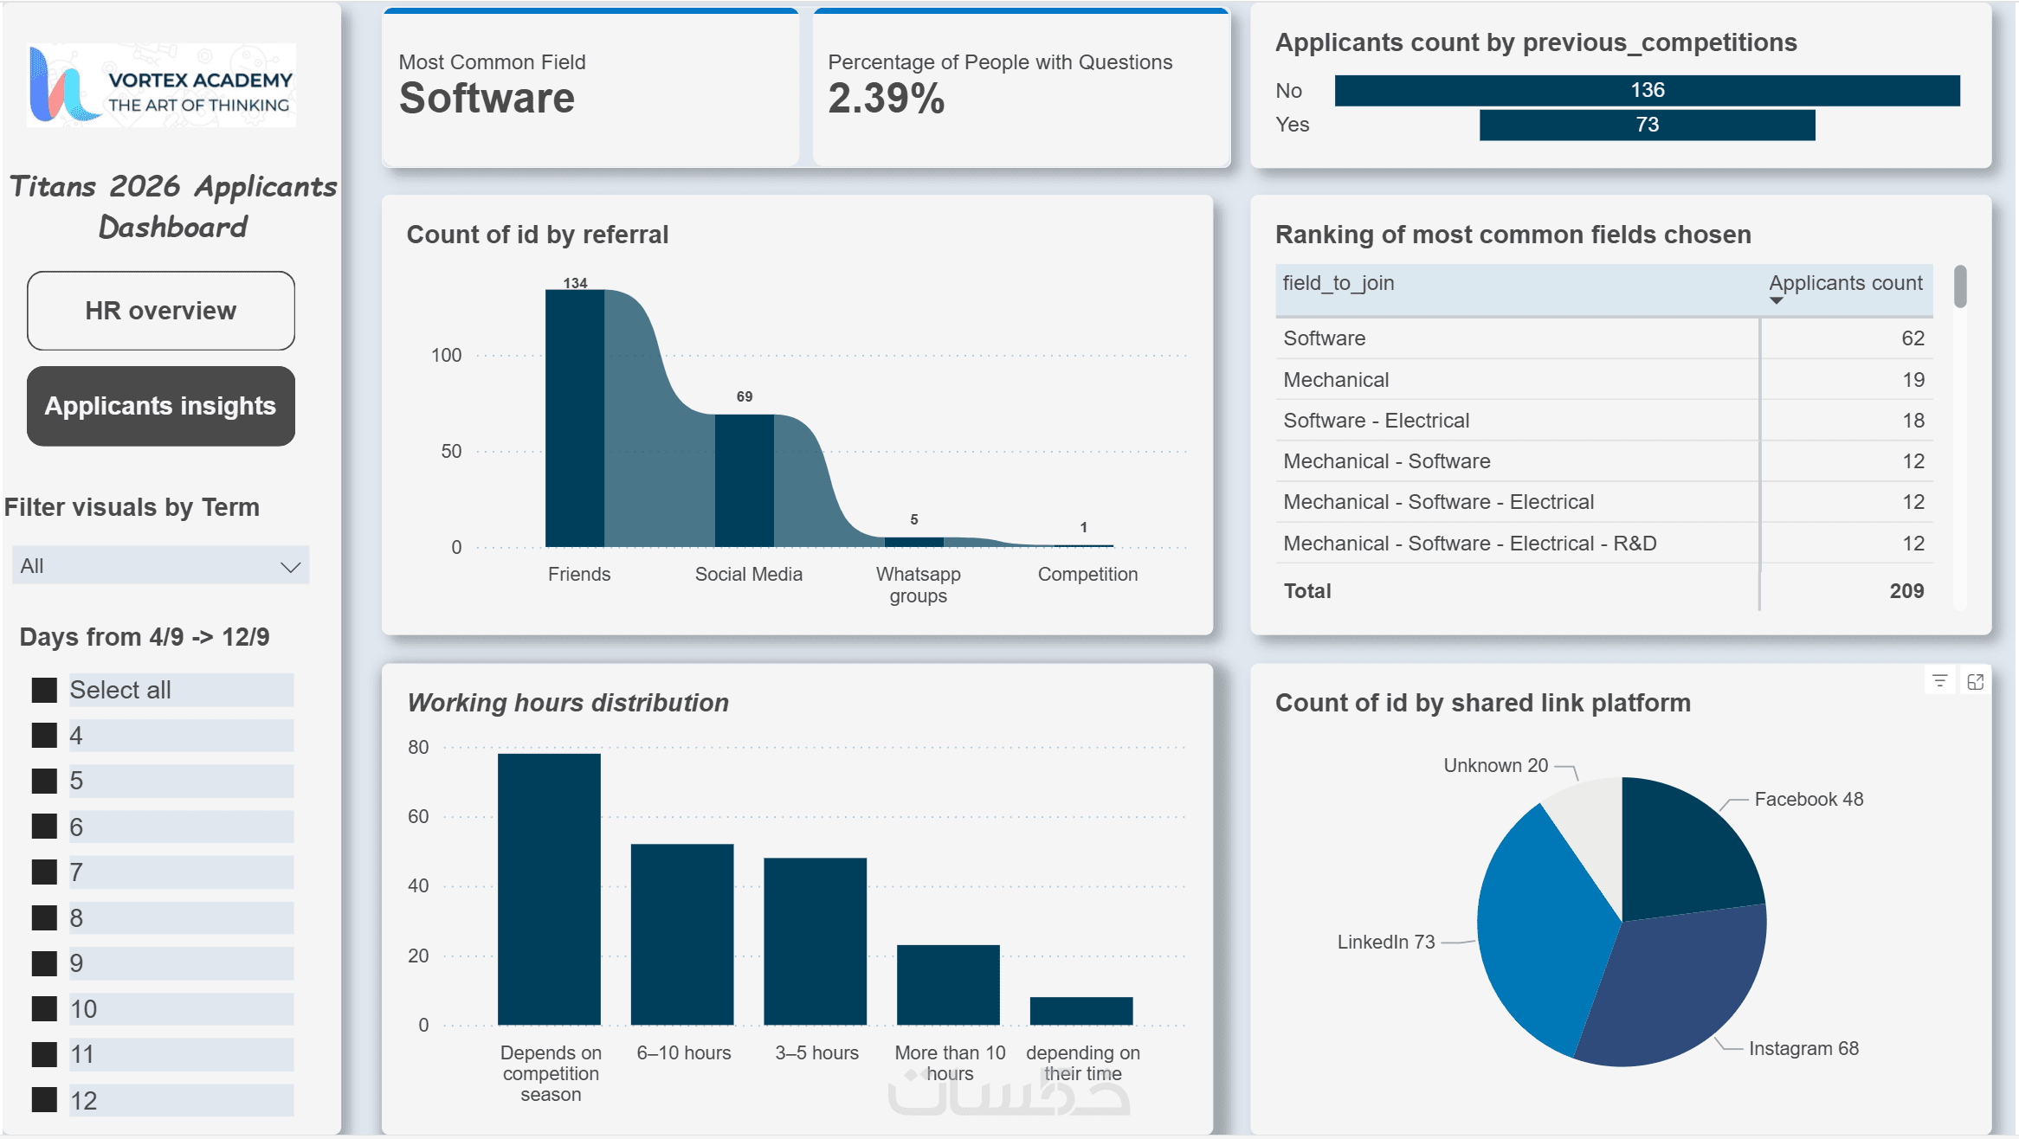Viewport: 2019px width, 1139px height.
Task: Check the day 12 checkbox
Action: click(x=44, y=1100)
